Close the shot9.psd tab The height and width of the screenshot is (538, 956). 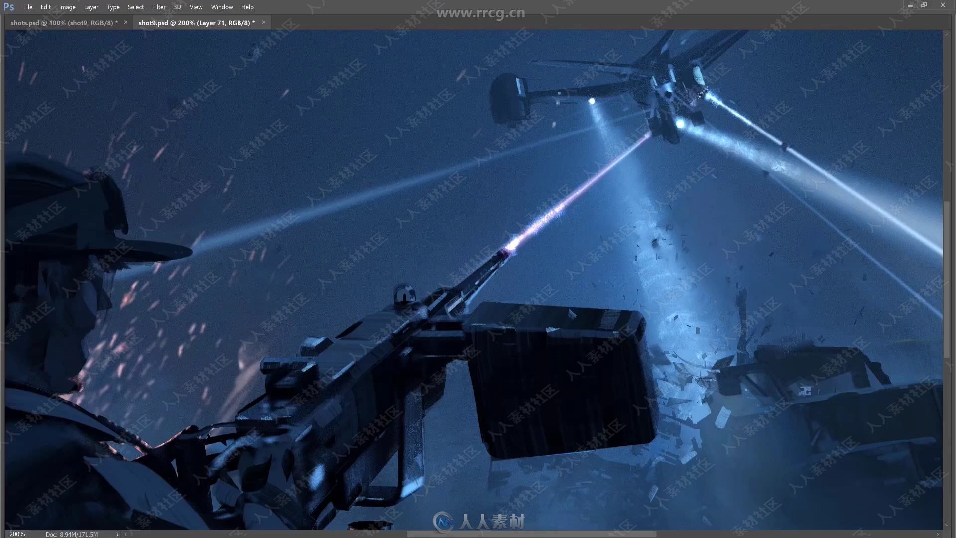coord(264,22)
